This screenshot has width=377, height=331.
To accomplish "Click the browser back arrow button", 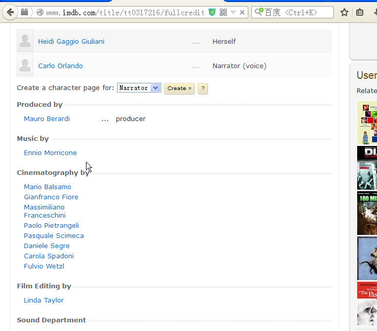I will tap(10, 12).
